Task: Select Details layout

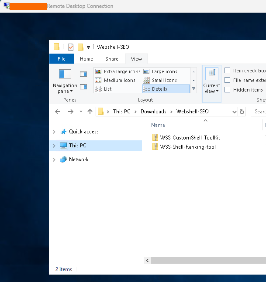Action: coord(166,89)
